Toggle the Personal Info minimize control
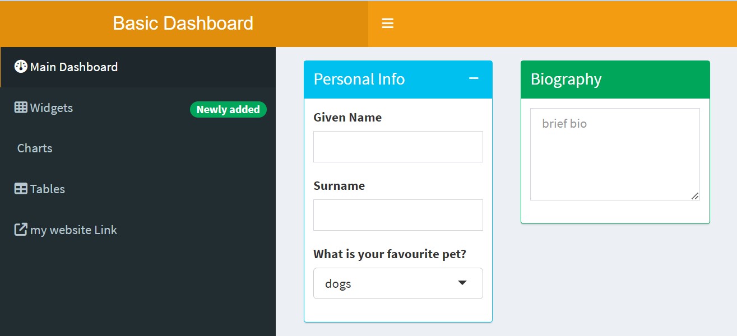This screenshot has width=737, height=336. coord(474,79)
